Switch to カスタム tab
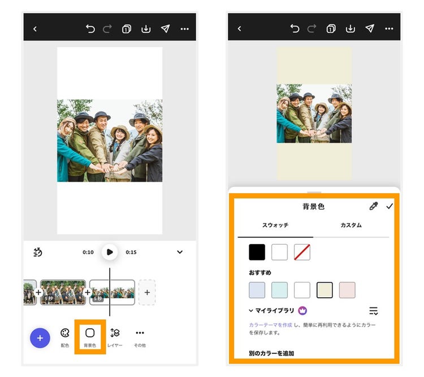The height and width of the screenshot is (377, 424). click(x=351, y=226)
